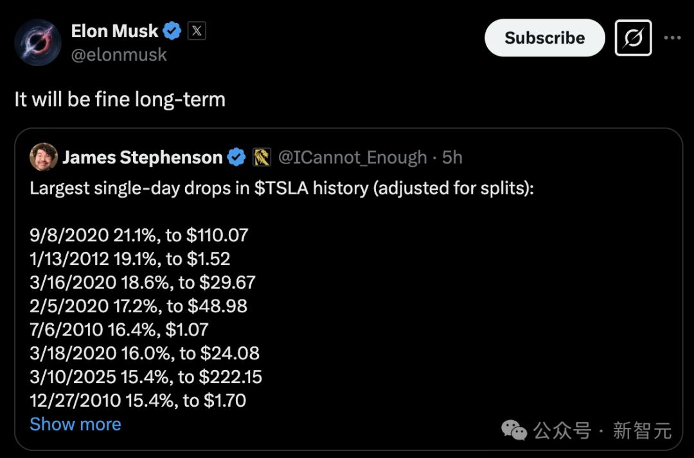Open James Stephenson's name link
694x458 pixels.
[142, 157]
